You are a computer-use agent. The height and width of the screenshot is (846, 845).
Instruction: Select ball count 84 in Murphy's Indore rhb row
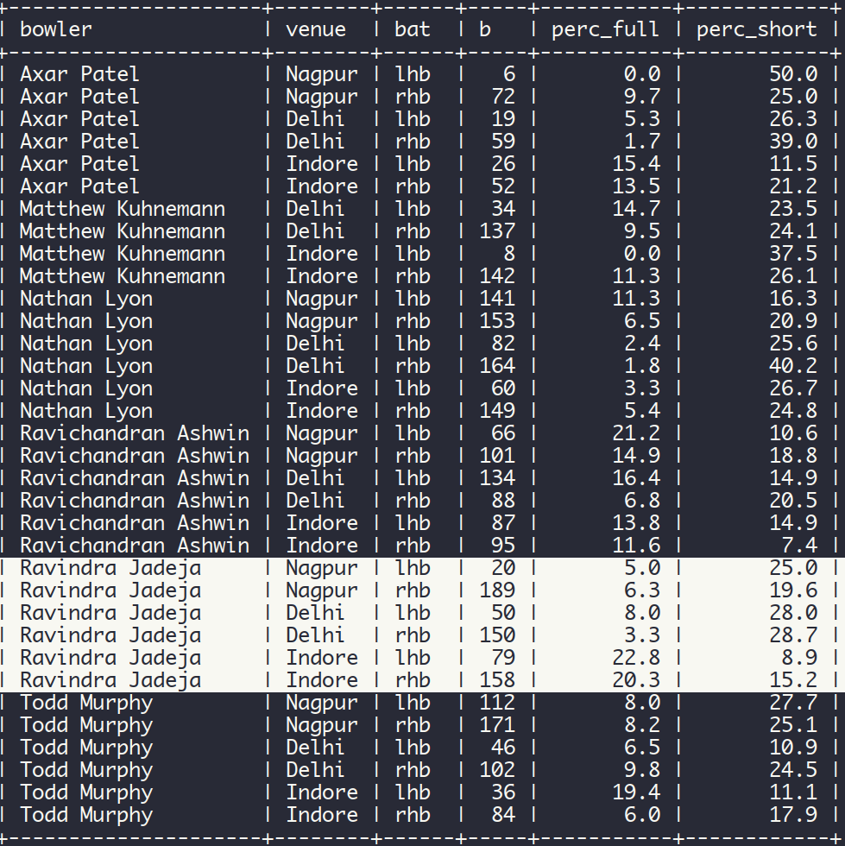coord(503,815)
